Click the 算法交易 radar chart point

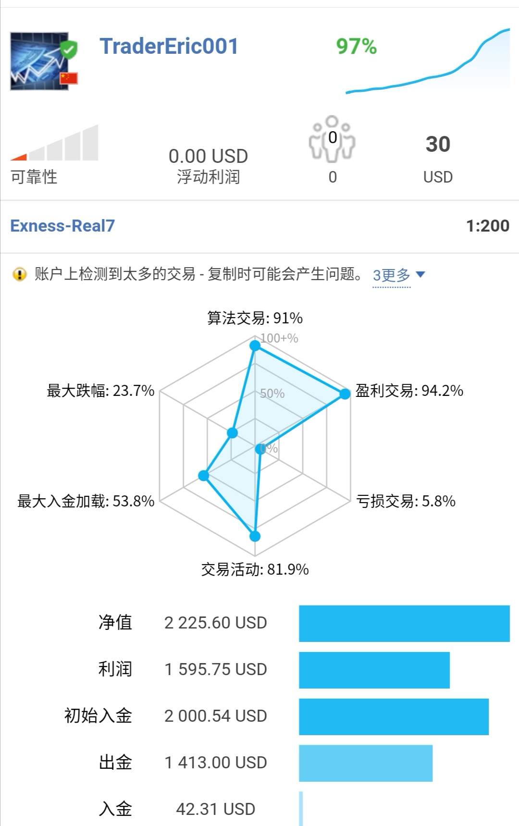pos(255,345)
